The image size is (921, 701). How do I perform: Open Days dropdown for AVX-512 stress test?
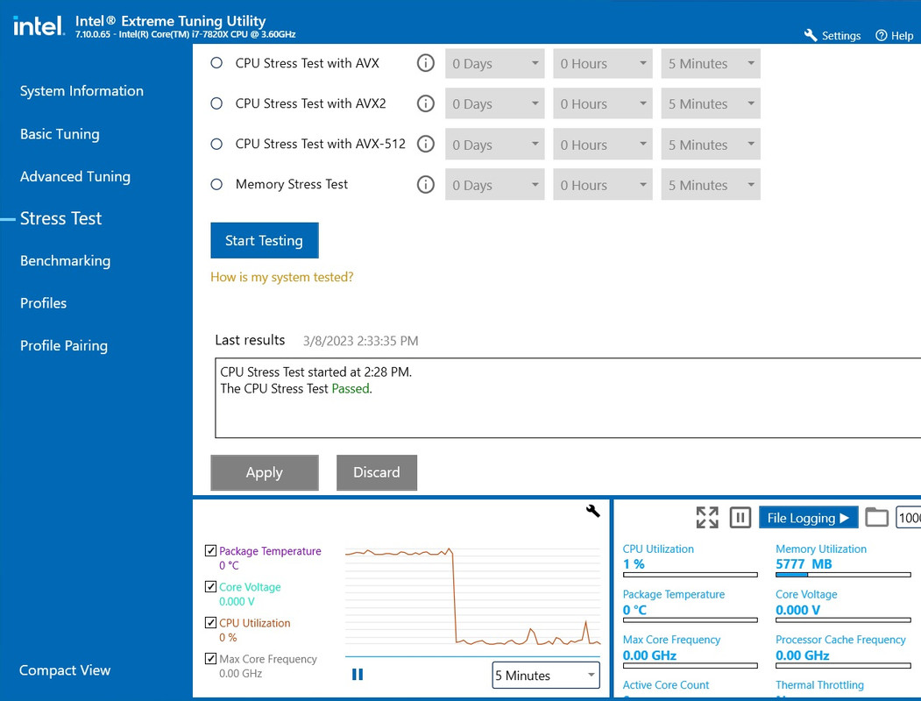494,145
